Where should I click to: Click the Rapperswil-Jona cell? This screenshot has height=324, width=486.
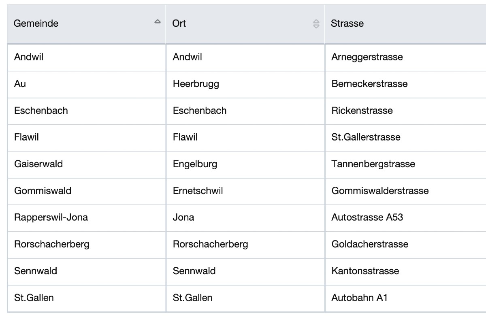pos(51,217)
